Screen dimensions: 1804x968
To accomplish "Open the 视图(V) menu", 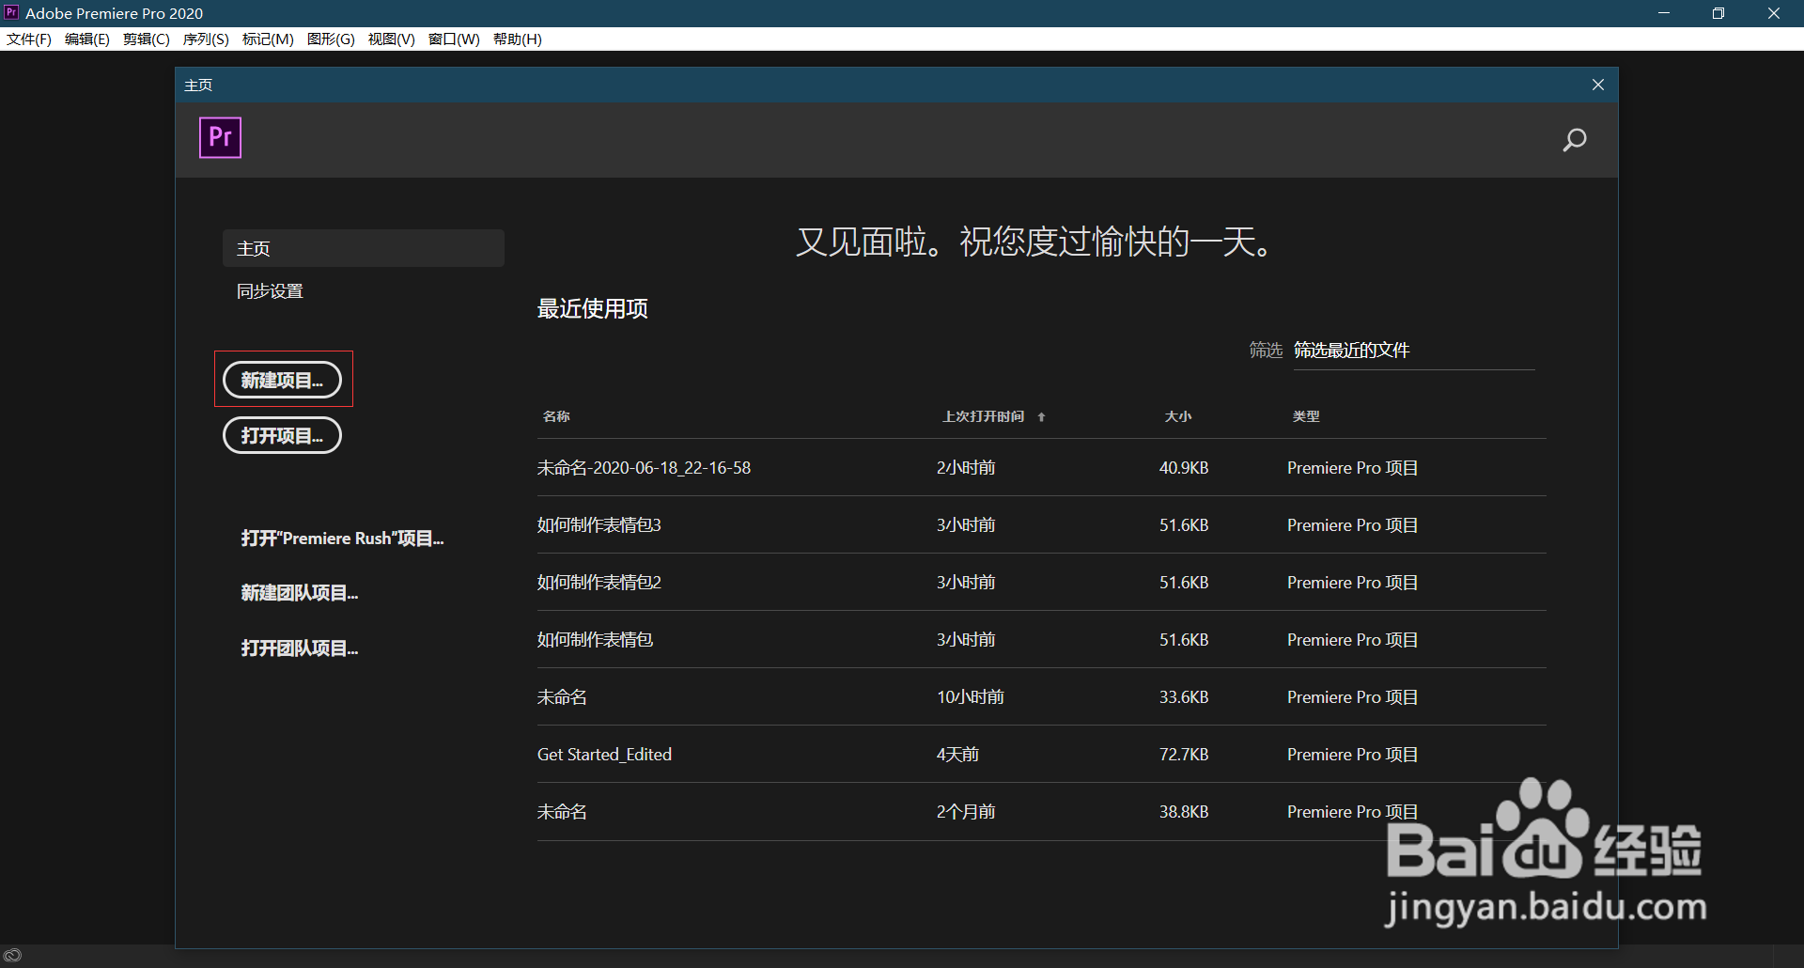I will pos(391,39).
